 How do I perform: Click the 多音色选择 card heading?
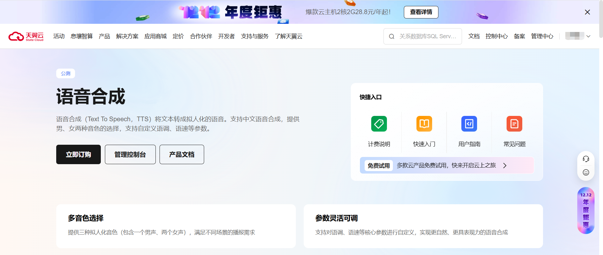click(x=86, y=218)
